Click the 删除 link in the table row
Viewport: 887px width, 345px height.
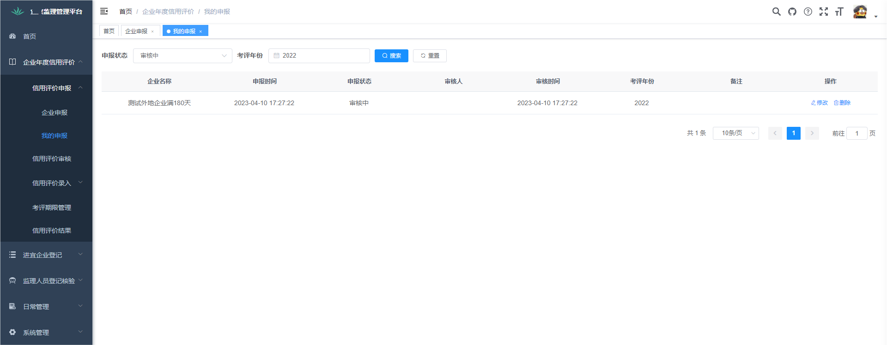[842, 103]
